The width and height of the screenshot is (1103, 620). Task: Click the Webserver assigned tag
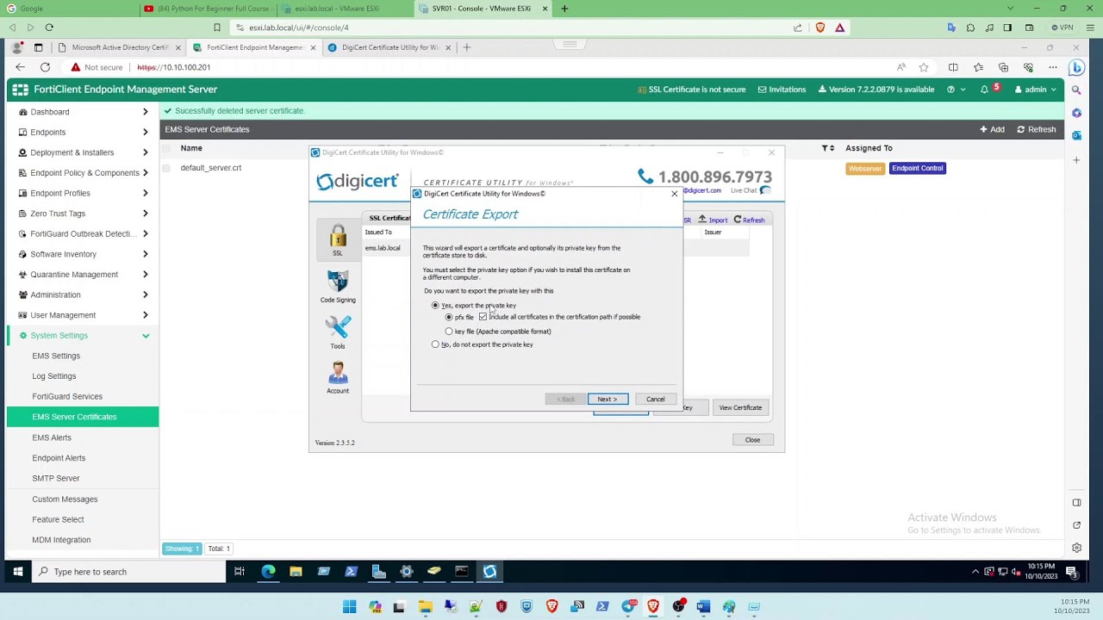point(865,169)
